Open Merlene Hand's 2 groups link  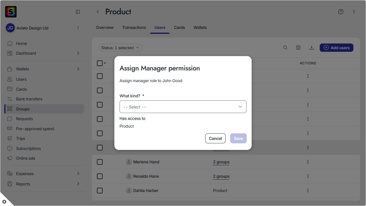tap(221, 162)
